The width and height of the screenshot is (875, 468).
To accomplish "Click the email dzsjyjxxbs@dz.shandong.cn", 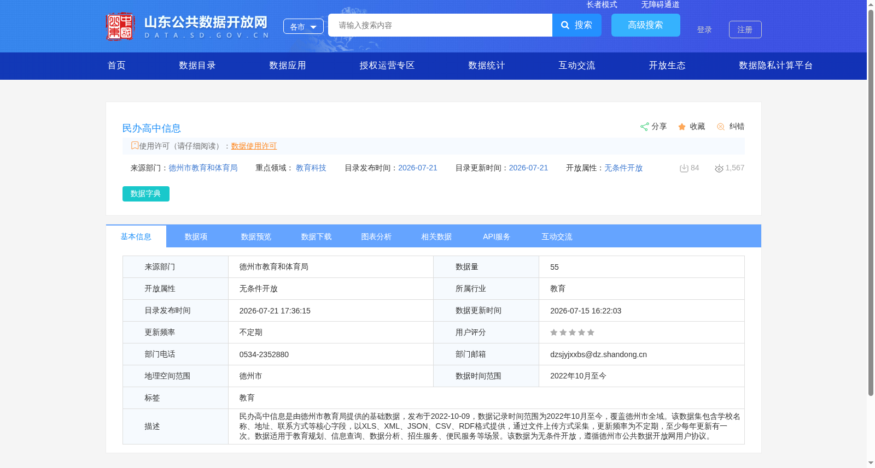I will tap(598, 354).
